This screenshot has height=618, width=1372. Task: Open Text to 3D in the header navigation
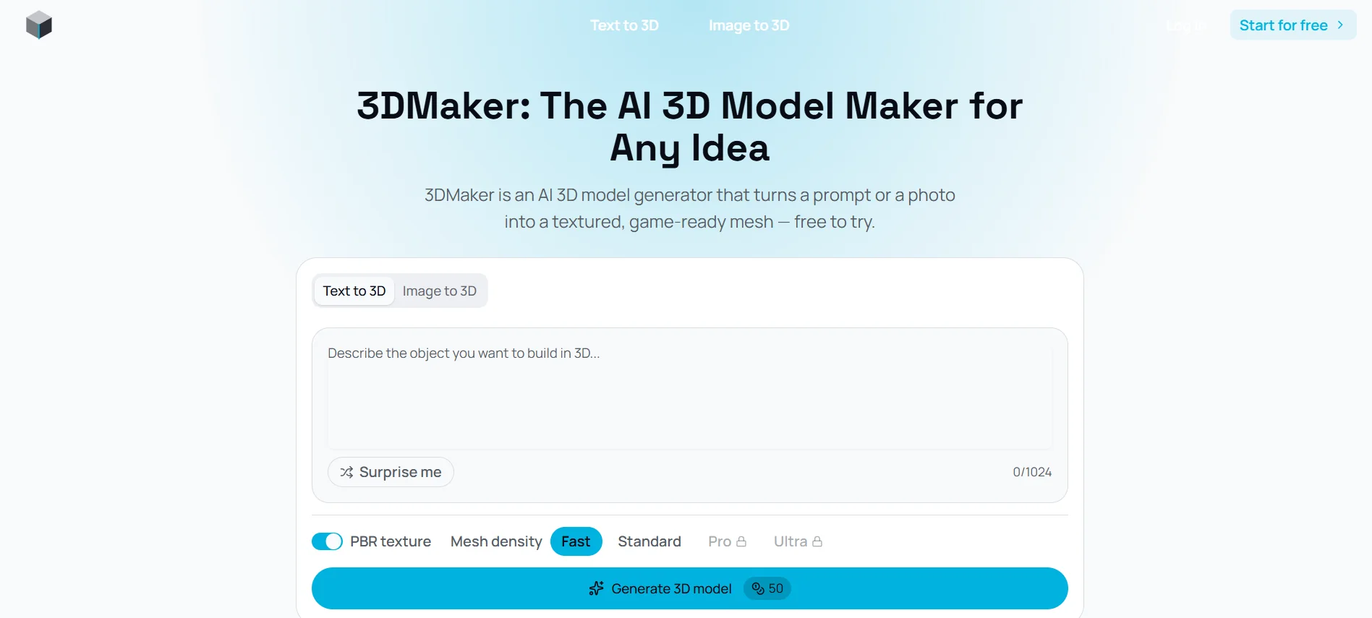pos(624,25)
